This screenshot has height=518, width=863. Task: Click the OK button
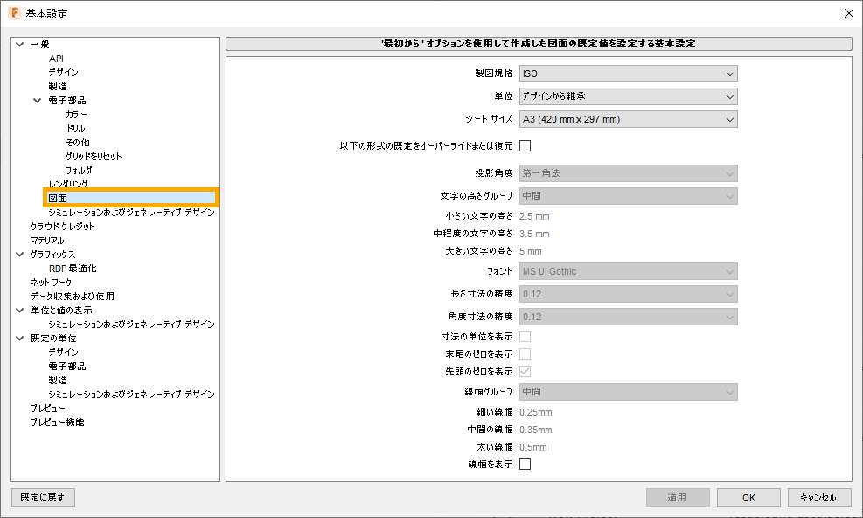(748, 497)
